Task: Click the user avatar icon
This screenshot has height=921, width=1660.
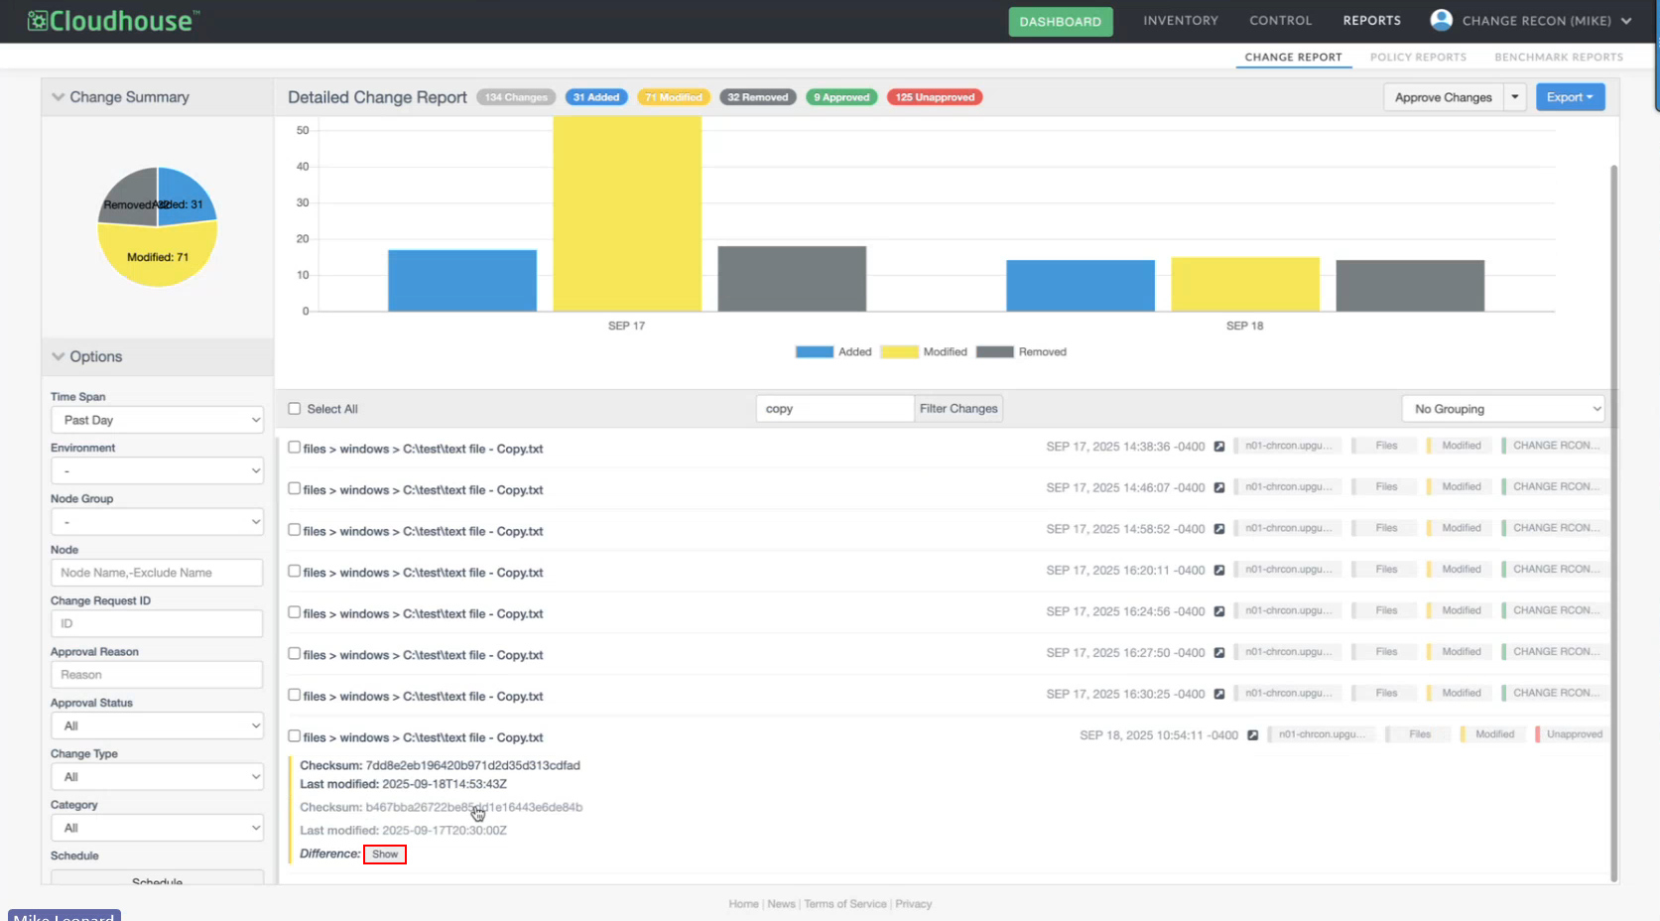Action: [x=1441, y=20]
